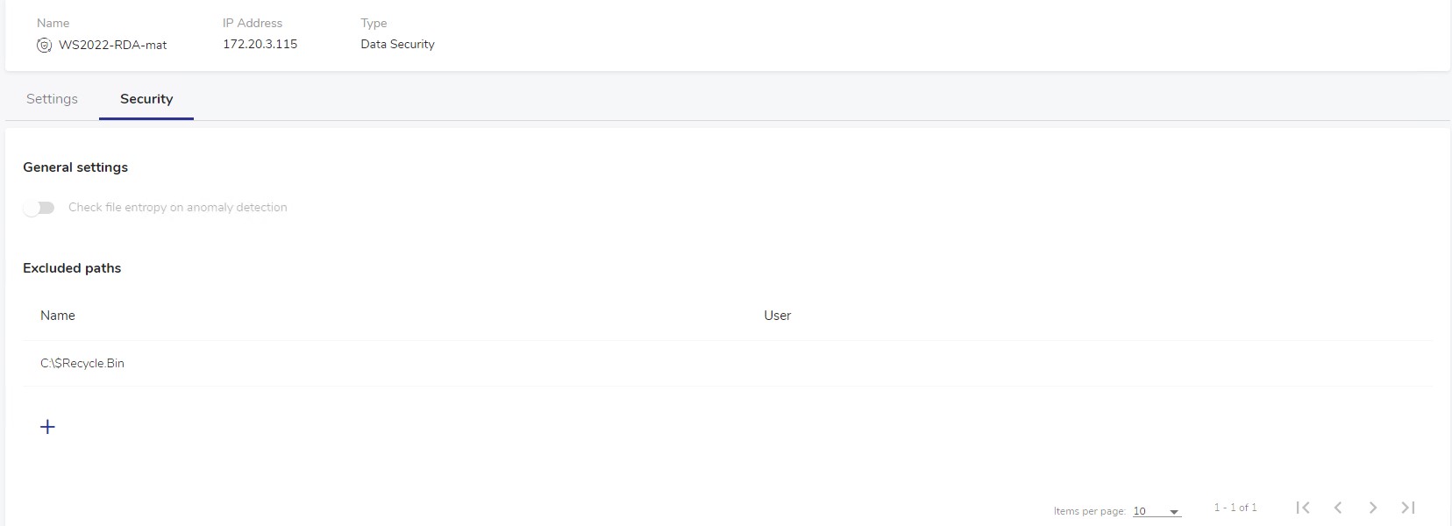Open the Items per page dropdown arrow
The image size is (1452, 526).
click(x=1174, y=512)
